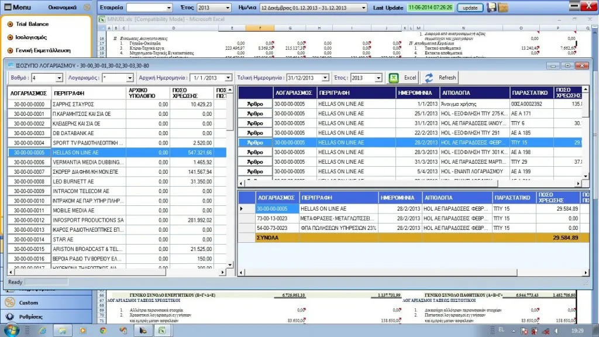599x337 pixels.
Task: Open the Αρχική Ημερομηνία date dropdown
Action: point(228,78)
